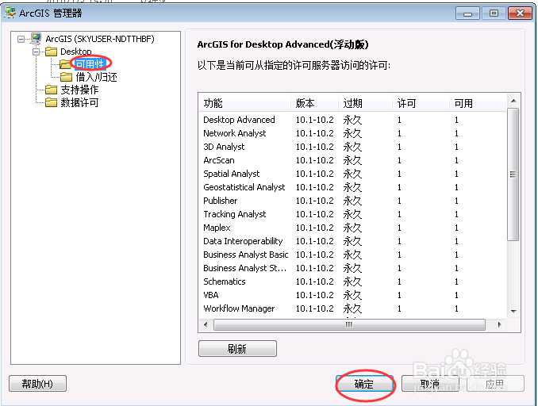This screenshot has width=538, height=406.
Task: Click the vertical scrollbar thumb
Action: [513, 174]
